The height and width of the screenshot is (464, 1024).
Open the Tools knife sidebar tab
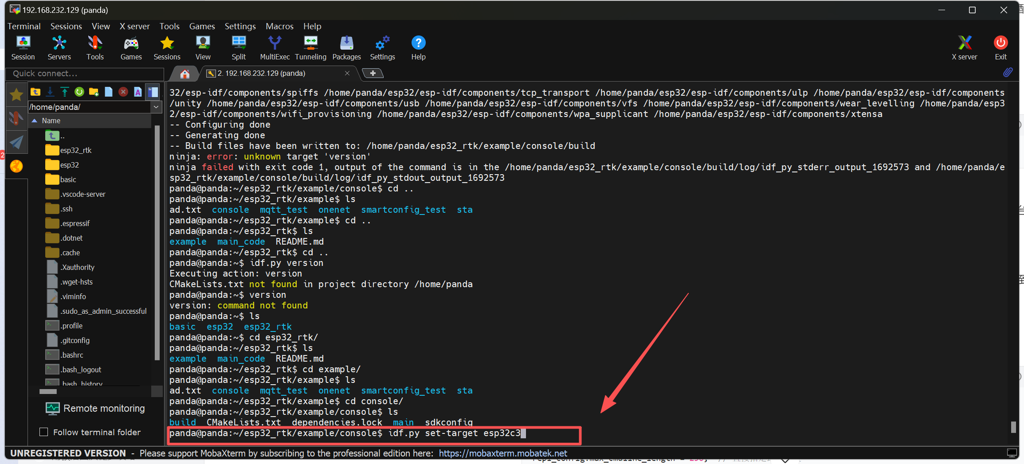point(16,118)
